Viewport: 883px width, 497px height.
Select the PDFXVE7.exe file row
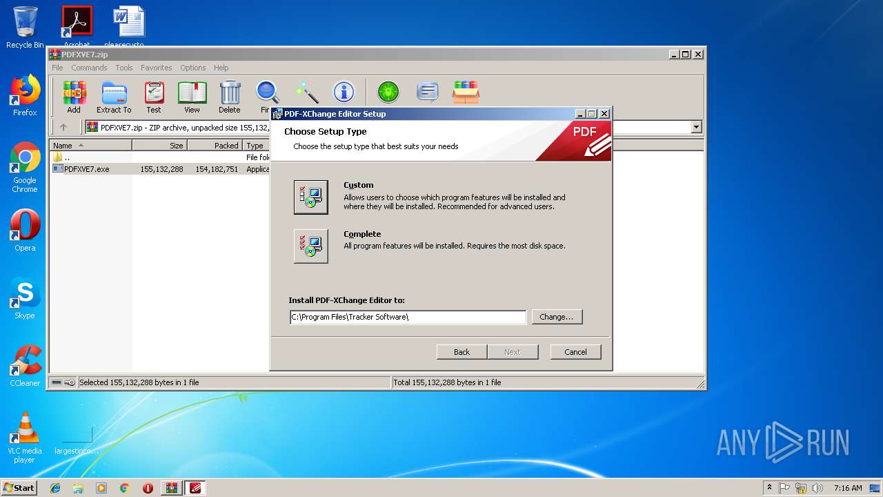(x=160, y=169)
